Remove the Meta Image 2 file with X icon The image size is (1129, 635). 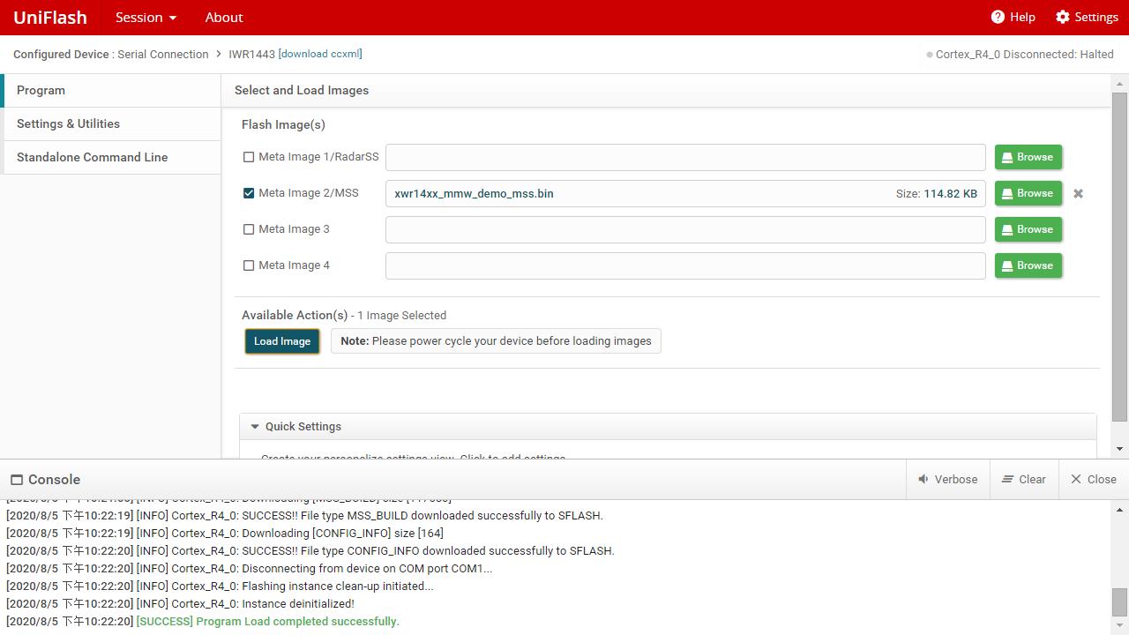pos(1078,193)
